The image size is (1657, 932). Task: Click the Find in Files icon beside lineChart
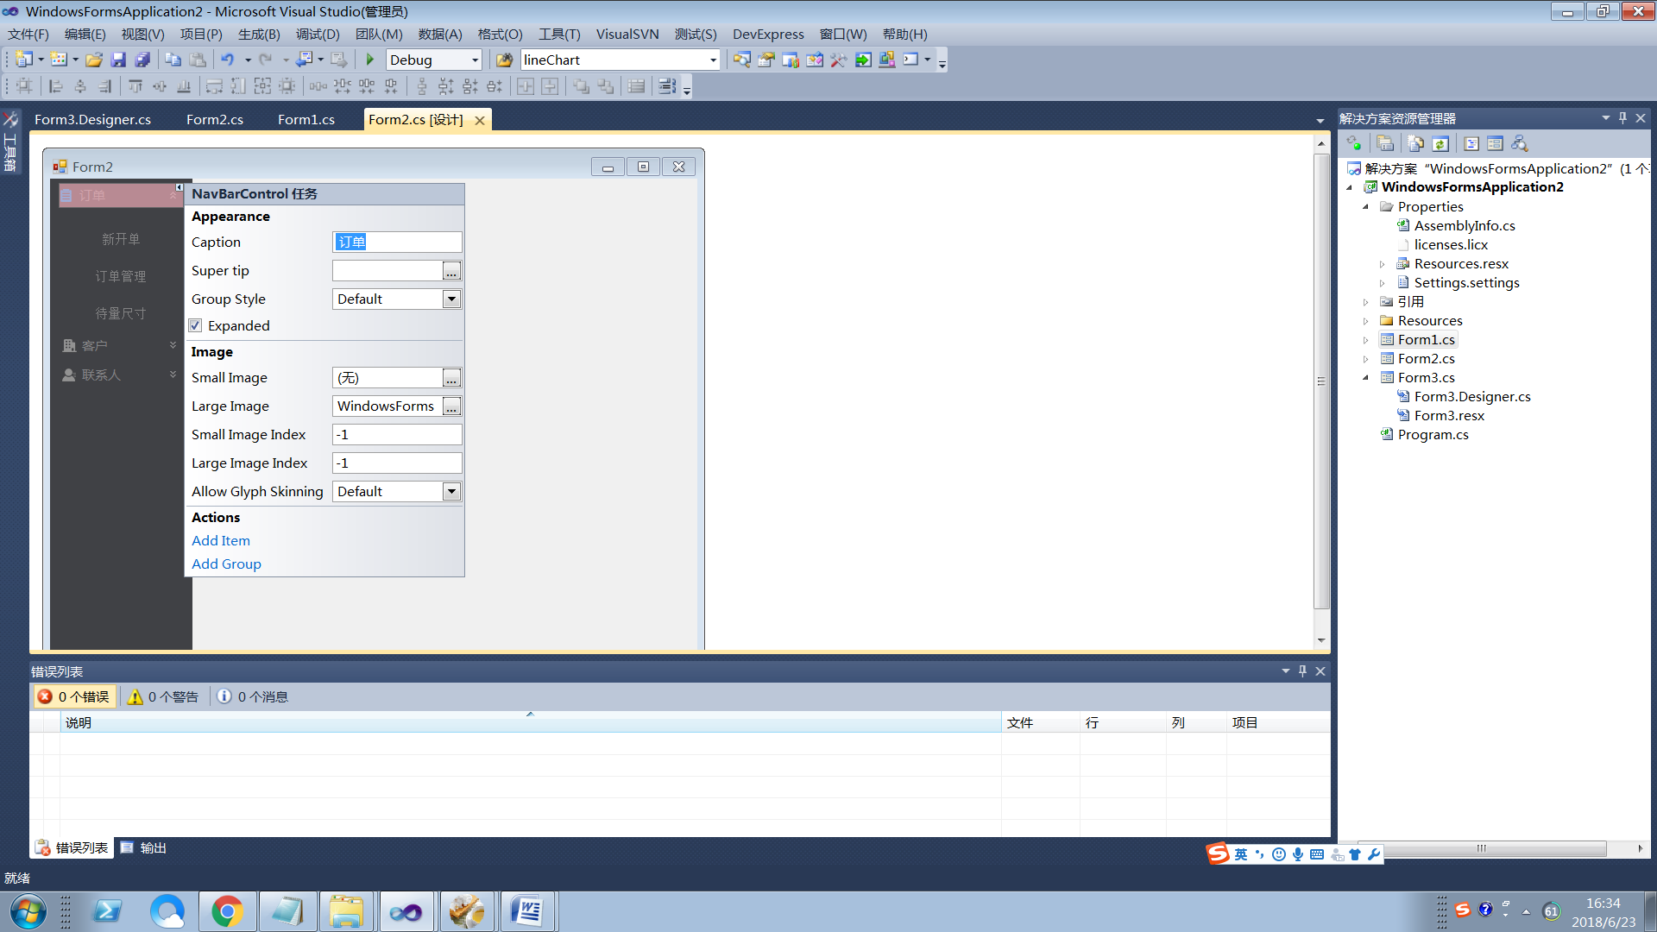[505, 60]
